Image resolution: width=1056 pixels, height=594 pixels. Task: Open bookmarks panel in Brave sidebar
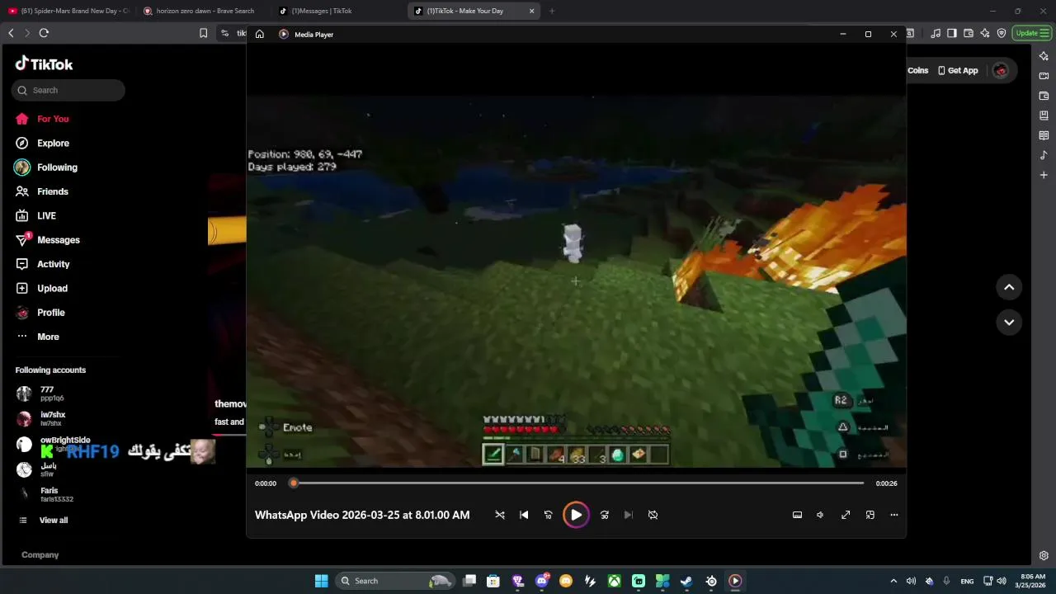coord(1044,115)
